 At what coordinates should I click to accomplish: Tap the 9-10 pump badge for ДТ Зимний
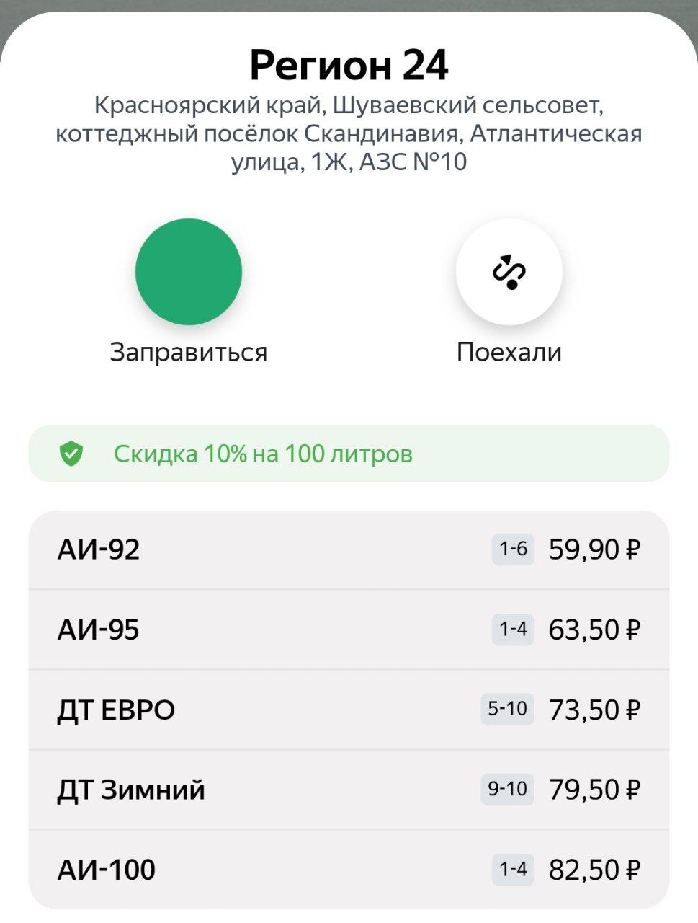tap(507, 790)
